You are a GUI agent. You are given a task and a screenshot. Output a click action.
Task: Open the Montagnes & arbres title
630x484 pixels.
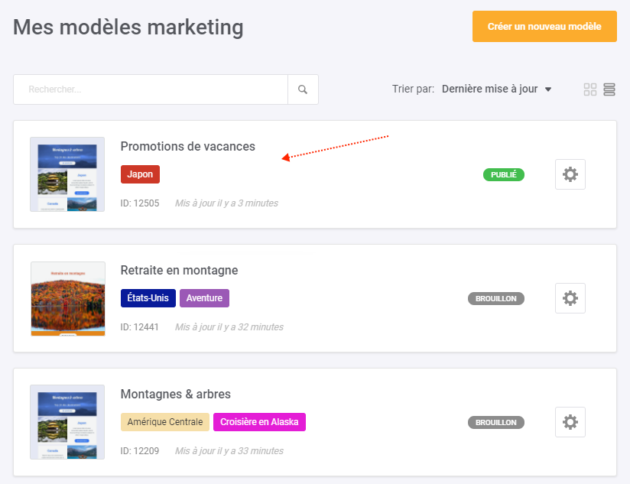pos(176,394)
